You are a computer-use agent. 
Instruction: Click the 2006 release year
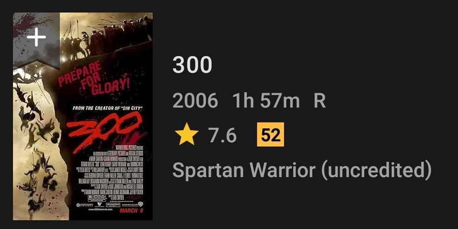[195, 101]
